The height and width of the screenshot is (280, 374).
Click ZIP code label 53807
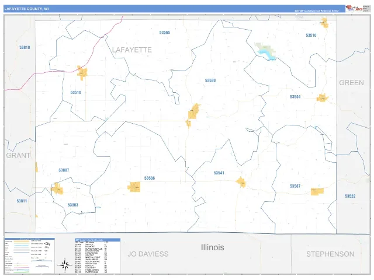(64, 170)
